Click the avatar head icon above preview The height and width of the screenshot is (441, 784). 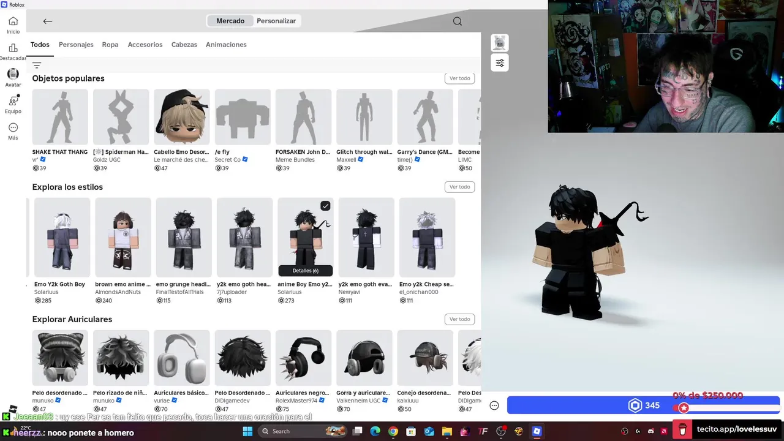click(x=500, y=43)
